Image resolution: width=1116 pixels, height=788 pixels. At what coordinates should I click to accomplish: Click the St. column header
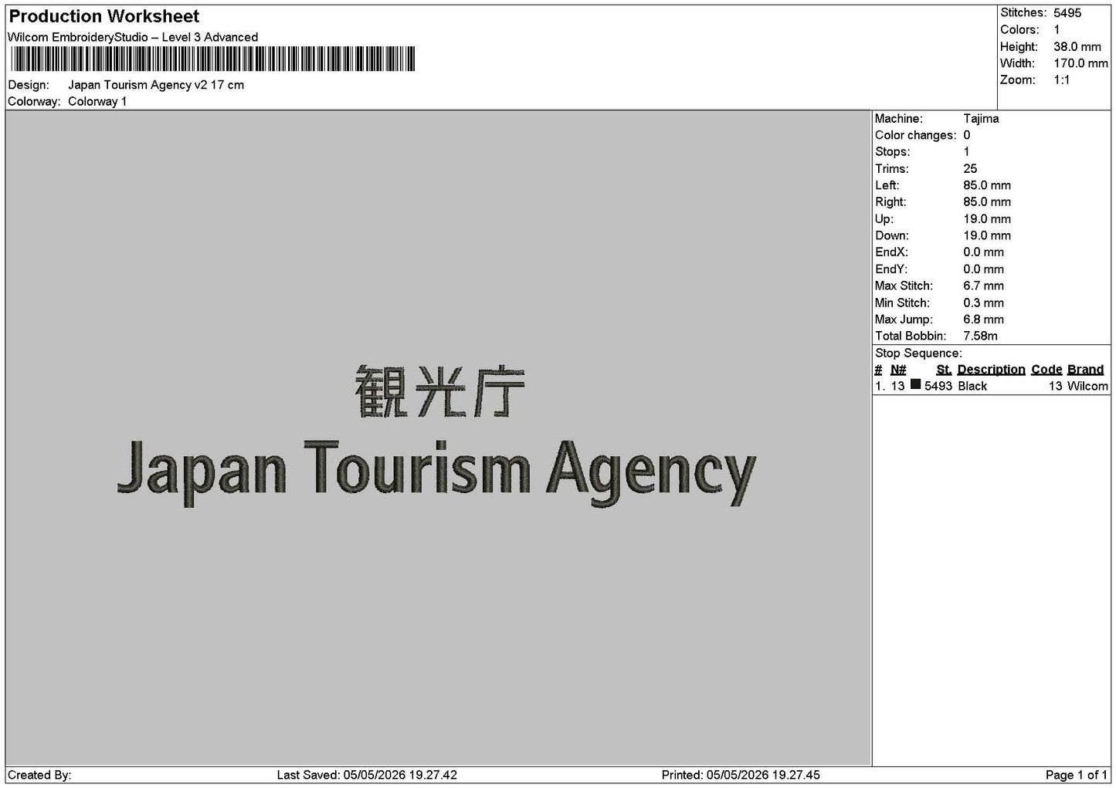pos(944,370)
